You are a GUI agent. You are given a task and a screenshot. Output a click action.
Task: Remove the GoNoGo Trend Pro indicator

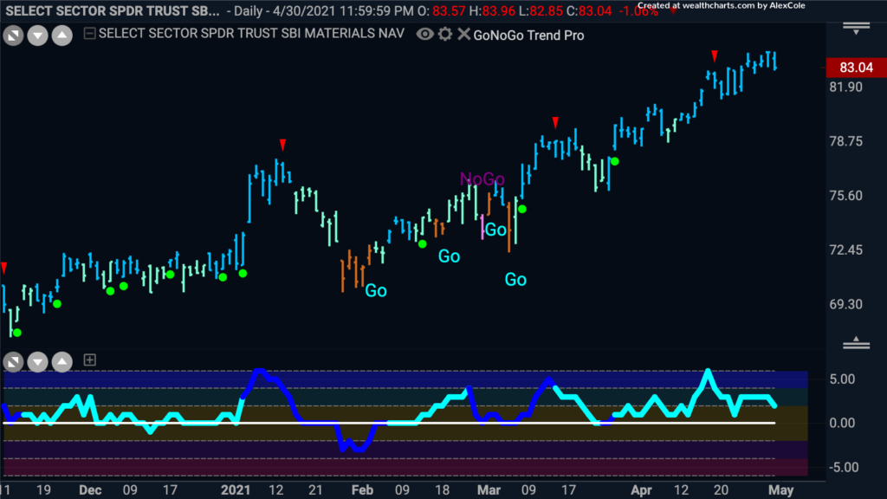[x=463, y=35]
